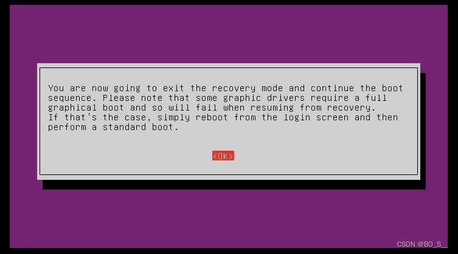Select the word "reboot" in the message
The width and height of the screenshot is (458, 254).
click(x=212, y=118)
